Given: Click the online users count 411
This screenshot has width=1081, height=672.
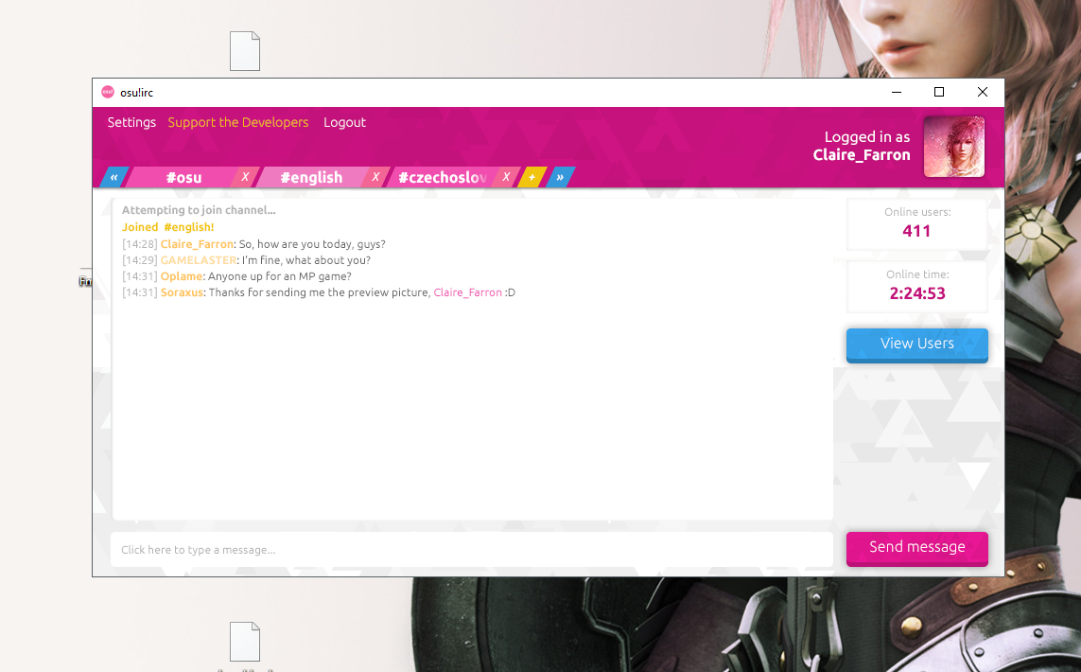Looking at the screenshot, I should [x=917, y=231].
